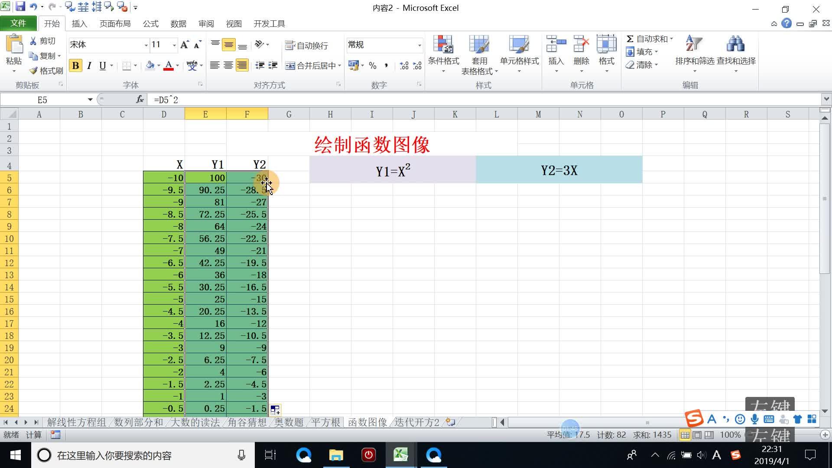Toggle italic formatting
Viewport: 832px width, 468px height.
[89, 65]
